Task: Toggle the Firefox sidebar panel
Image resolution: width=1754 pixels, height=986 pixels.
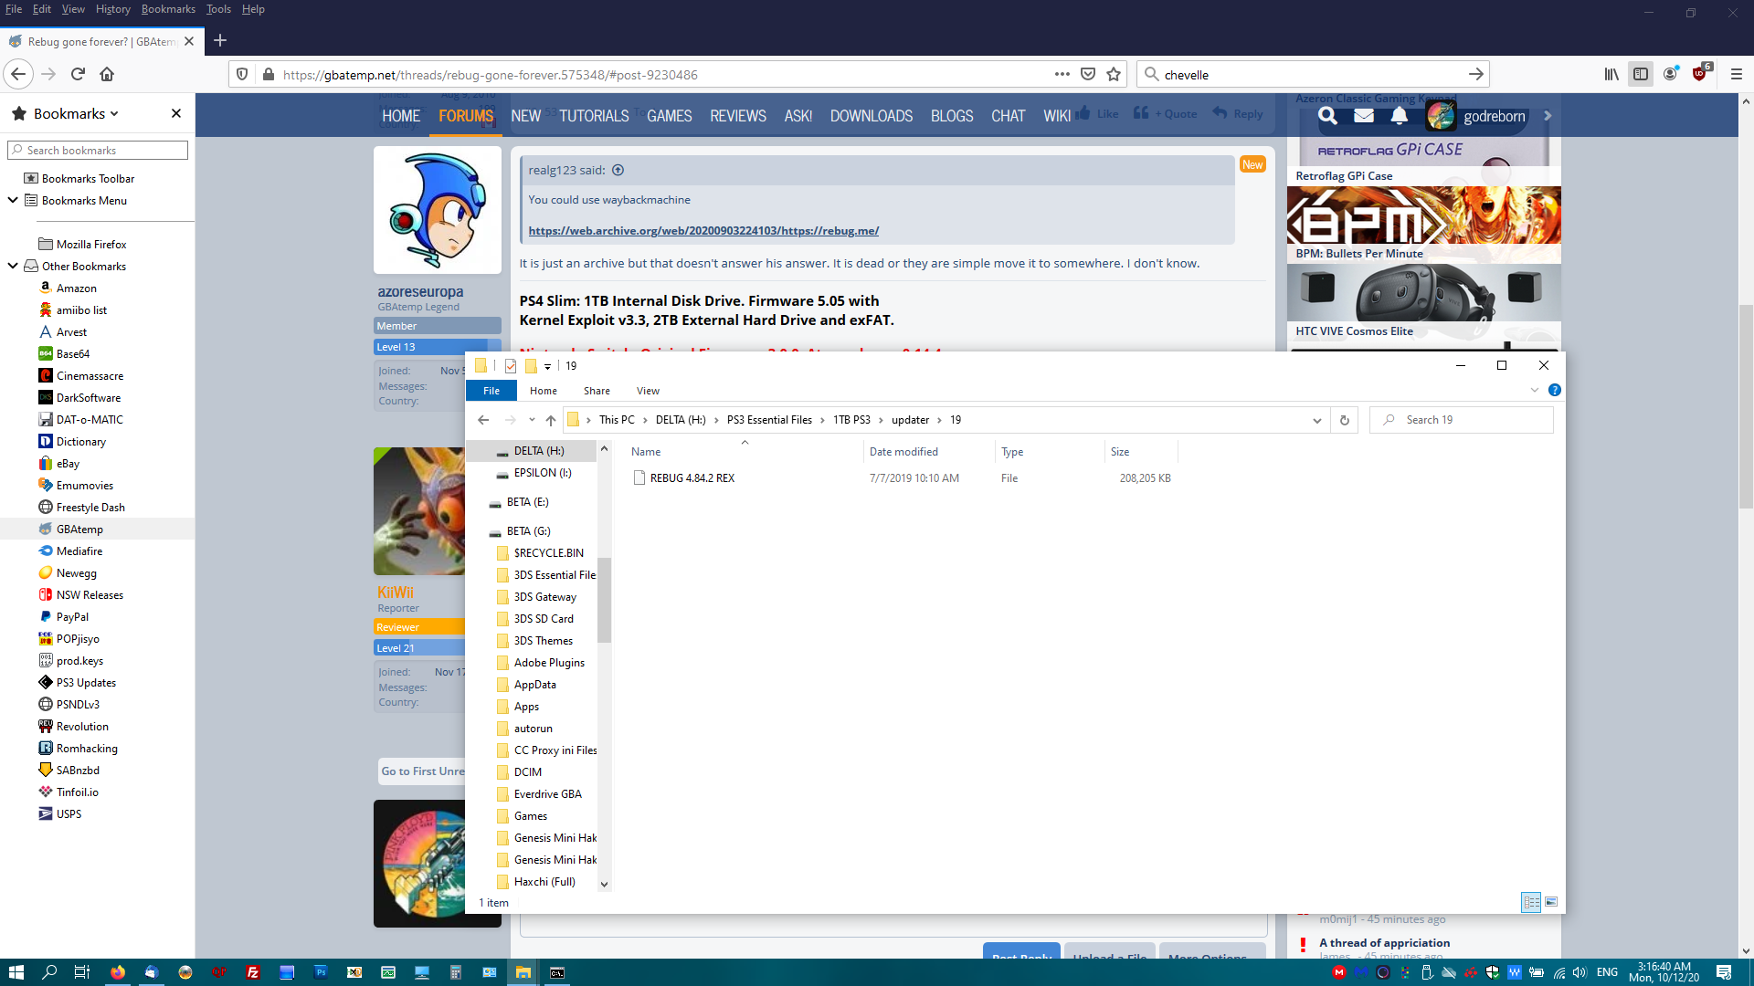Action: 1641,74
